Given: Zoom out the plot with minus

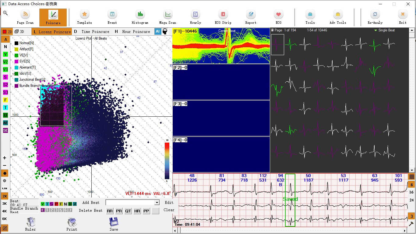Looking at the screenshot, I should pos(5,165).
